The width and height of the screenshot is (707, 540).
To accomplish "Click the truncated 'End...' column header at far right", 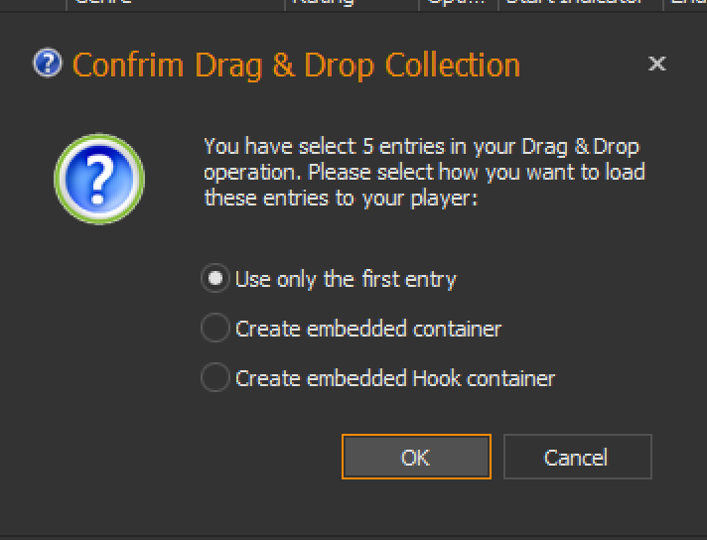I will coord(687,3).
